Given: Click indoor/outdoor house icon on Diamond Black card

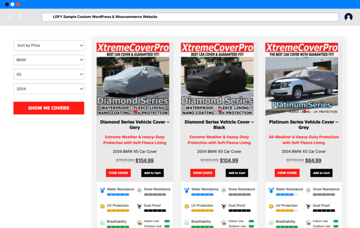Looking at the screenshot, I should (224, 222).
